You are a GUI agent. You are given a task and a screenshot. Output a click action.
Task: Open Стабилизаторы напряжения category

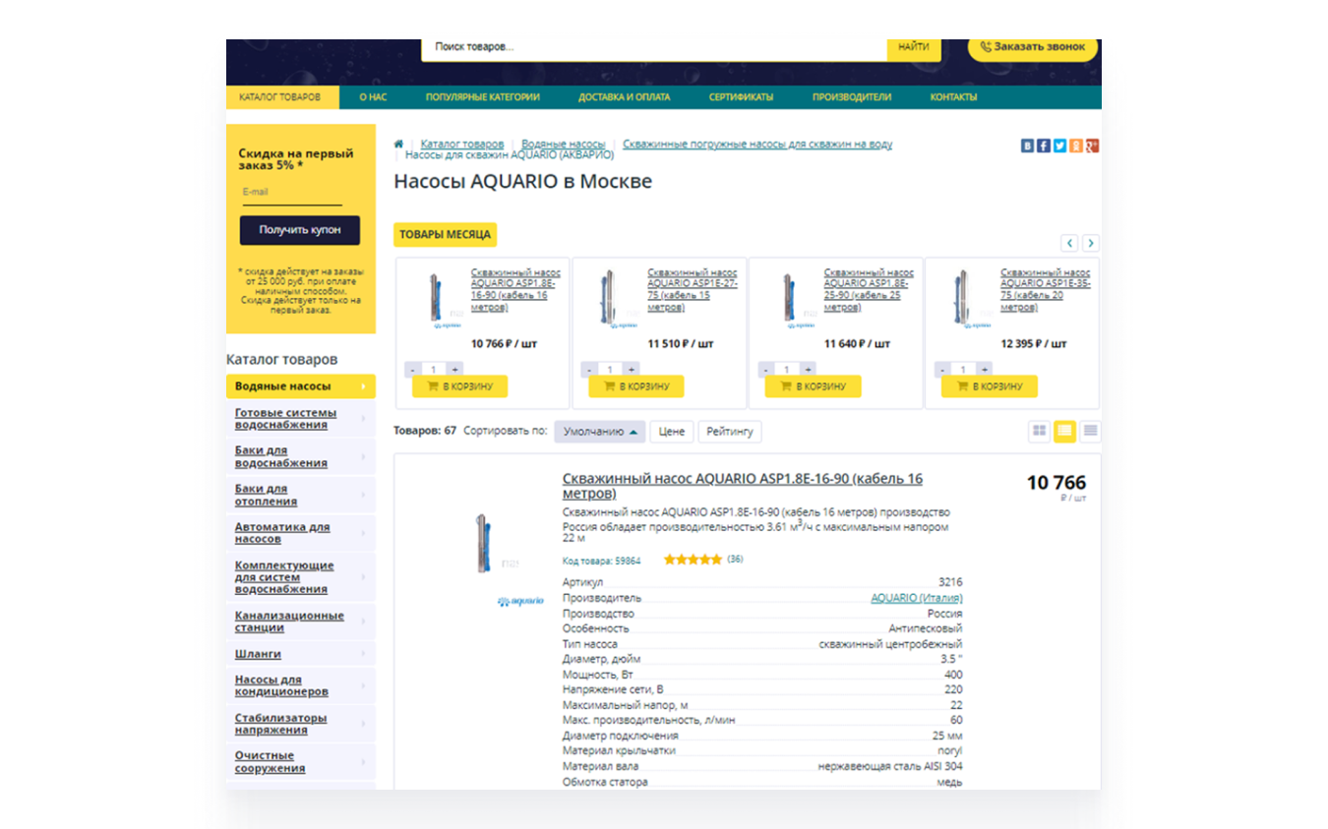(x=301, y=724)
